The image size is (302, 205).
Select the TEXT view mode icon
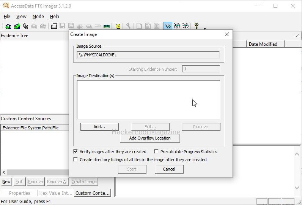pyautogui.click(x=177, y=26)
